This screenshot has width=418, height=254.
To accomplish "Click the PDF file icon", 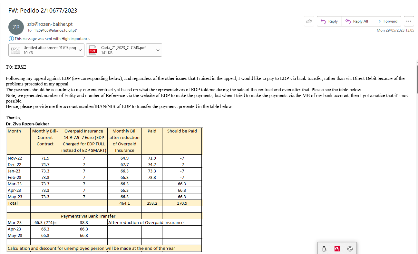I will (x=92, y=50).
